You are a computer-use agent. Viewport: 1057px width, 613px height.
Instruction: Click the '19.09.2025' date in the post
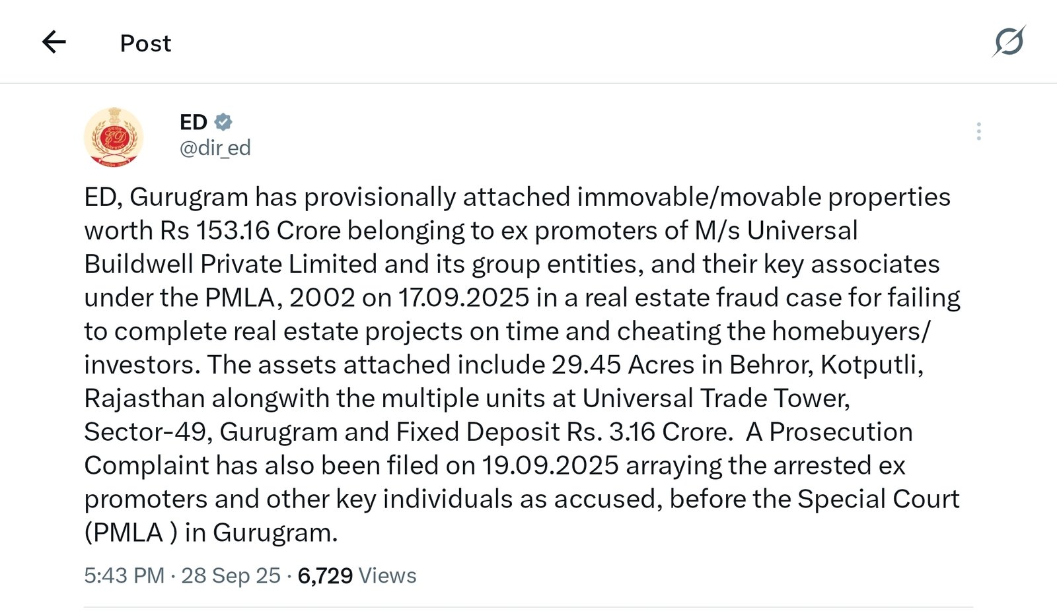click(550, 466)
